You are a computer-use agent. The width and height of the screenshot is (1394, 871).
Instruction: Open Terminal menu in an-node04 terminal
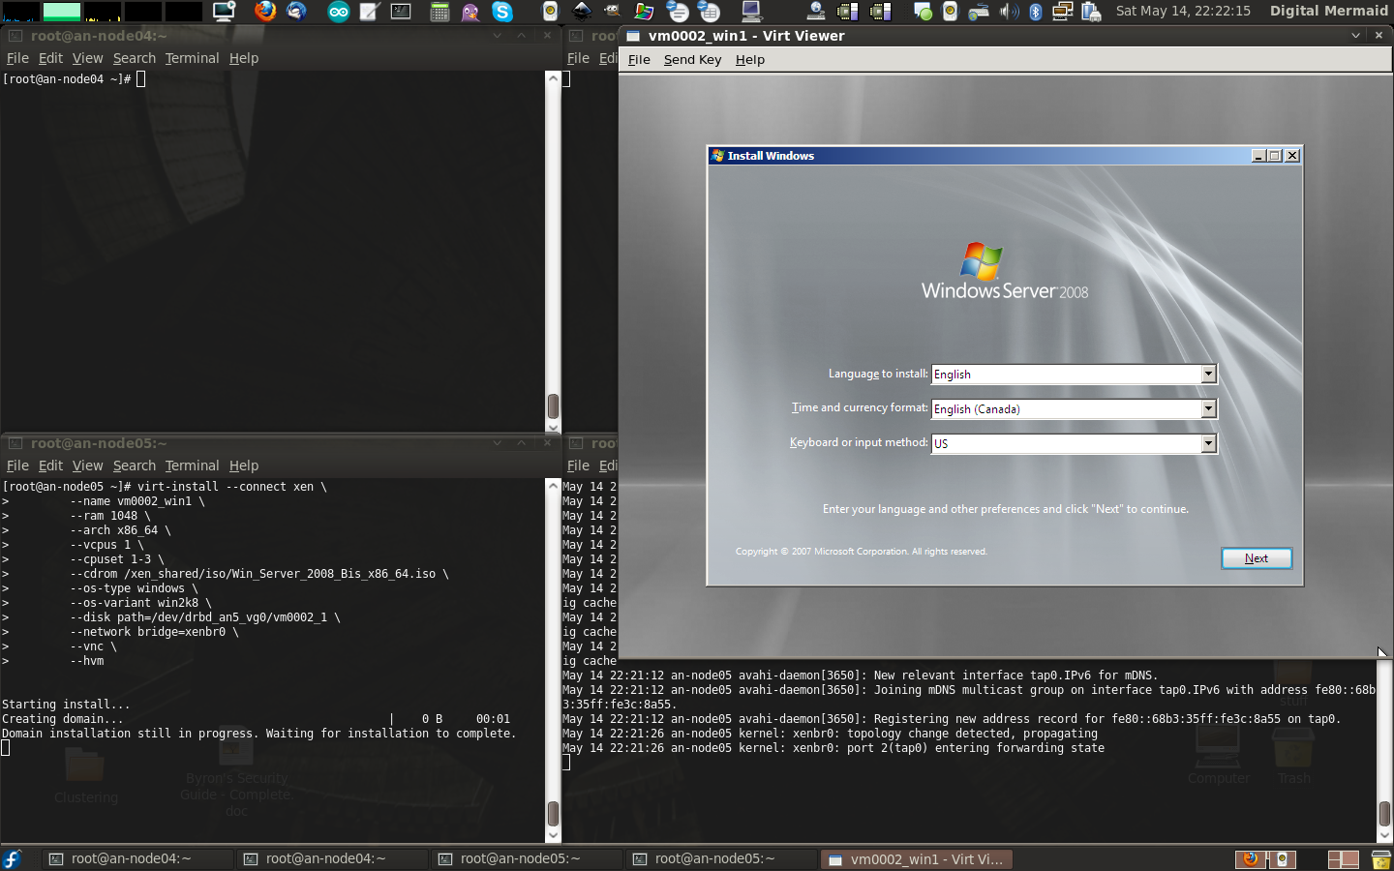click(192, 58)
